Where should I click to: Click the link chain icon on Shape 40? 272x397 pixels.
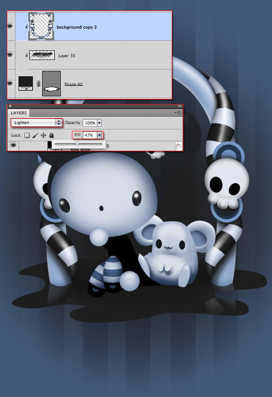(x=38, y=84)
